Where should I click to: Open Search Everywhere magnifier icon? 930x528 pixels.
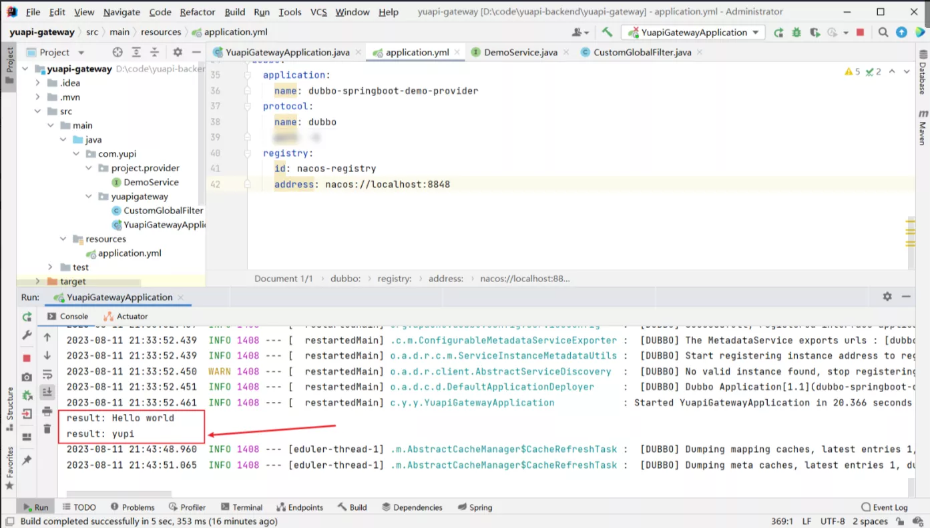(883, 32)
